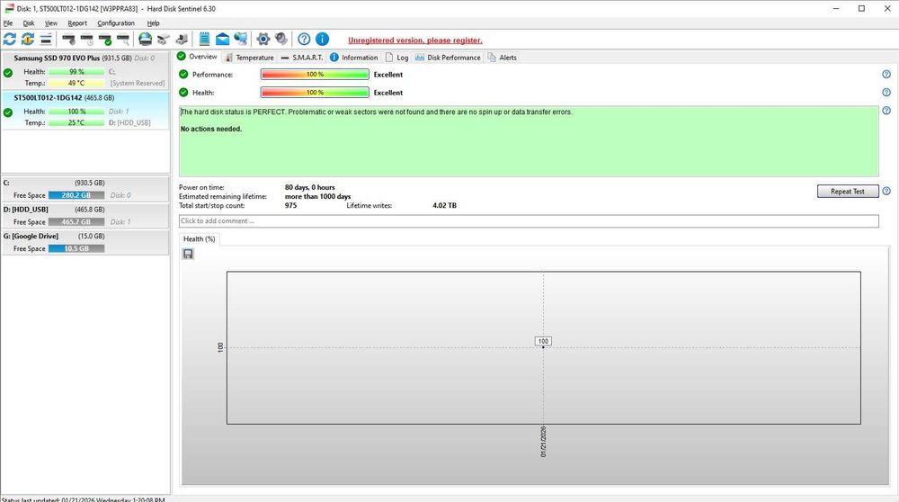Switch to the Log tab
The image size is (899, 502).
click(396, 58)
